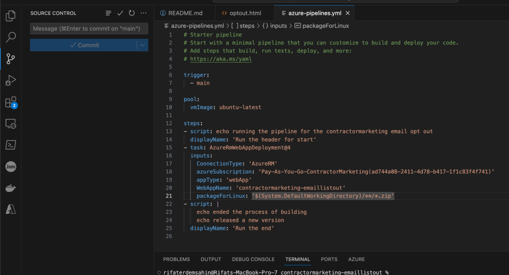Click the 'steps' key on line 12
The image size is (509, 275).
pos(192,123)
